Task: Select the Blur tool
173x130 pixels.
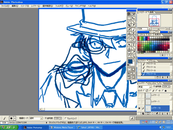Action: (129, 40)
